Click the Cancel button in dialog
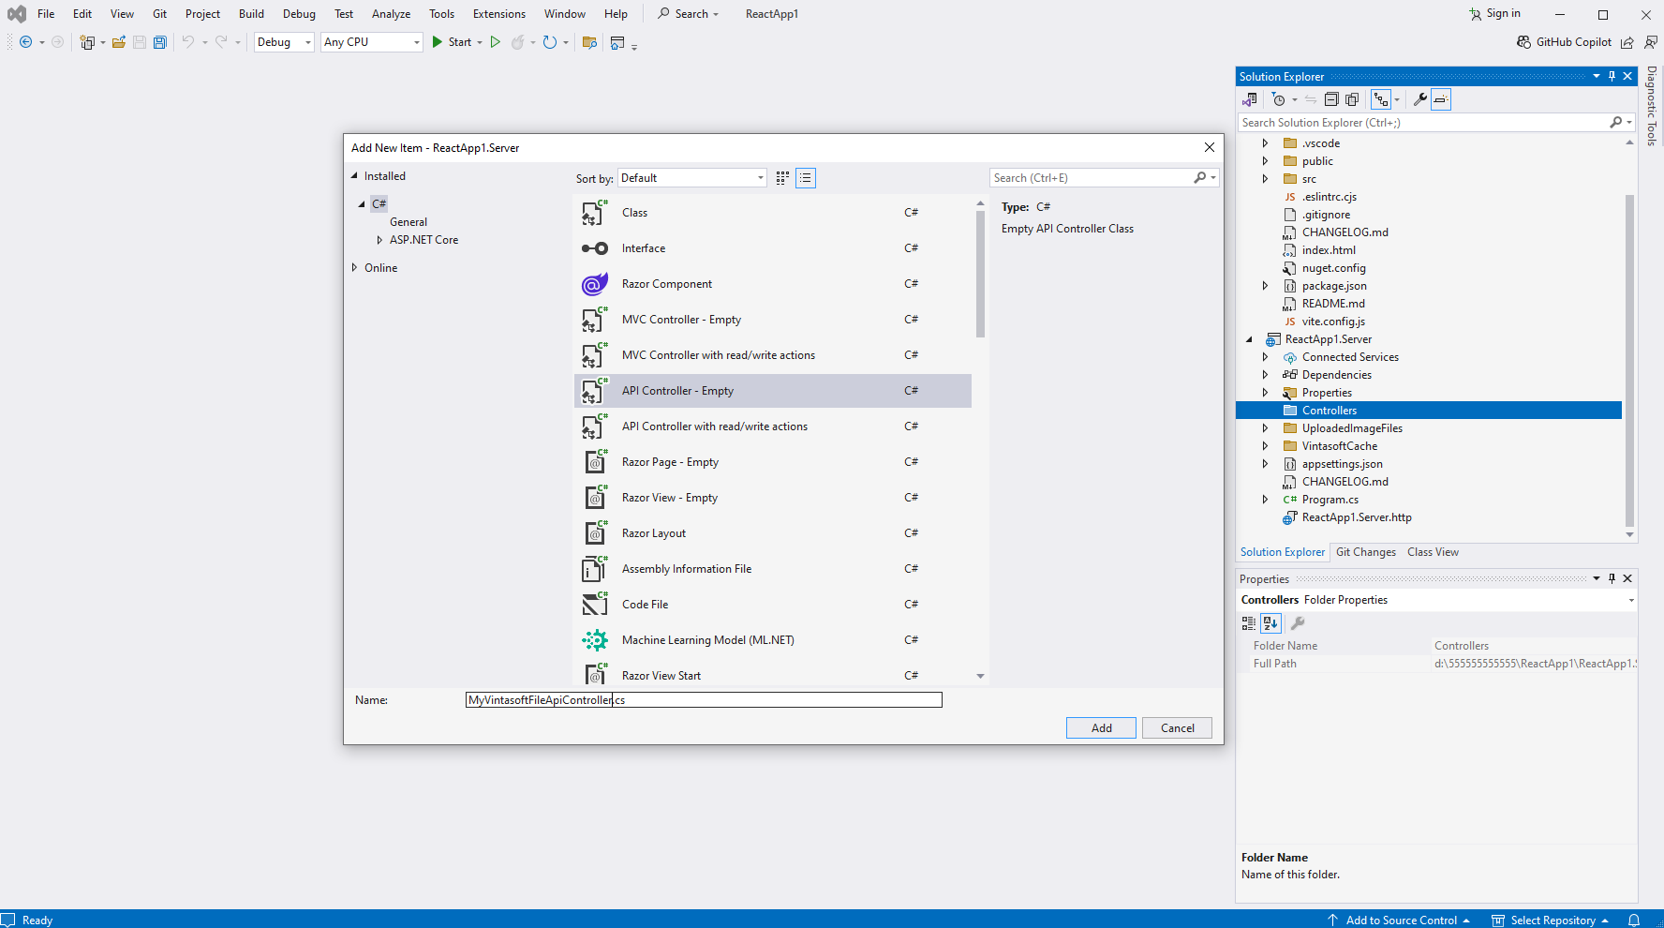Screen dimensions: 1664x928 point(1177,728)
